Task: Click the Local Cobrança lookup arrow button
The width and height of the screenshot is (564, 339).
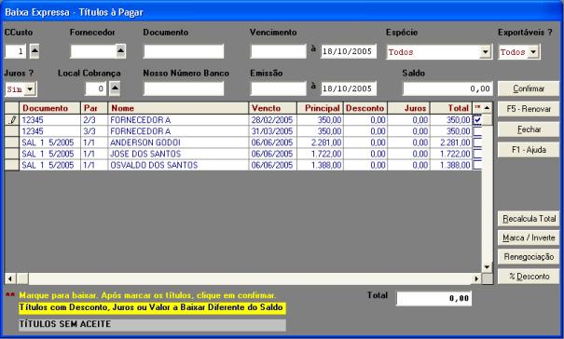Action: click(115, 88)
